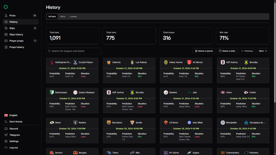Click the Rams team logo
Screen dimensions: 276x155
coord(52,122)
